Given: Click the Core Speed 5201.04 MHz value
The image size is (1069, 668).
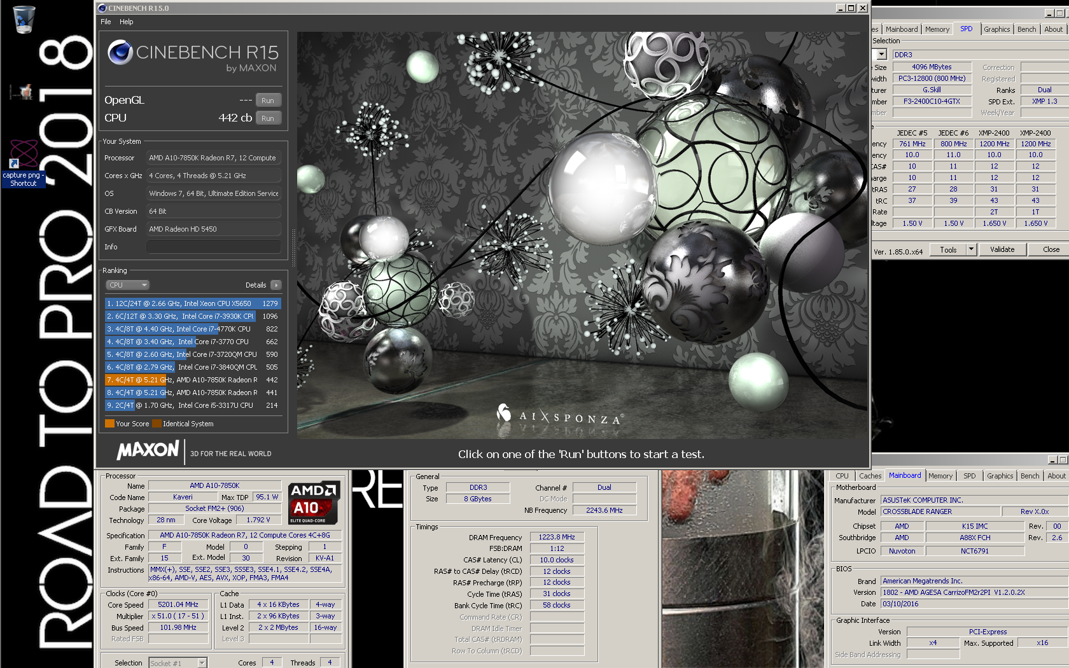Looking at the screenshot, I should [178, 605].
